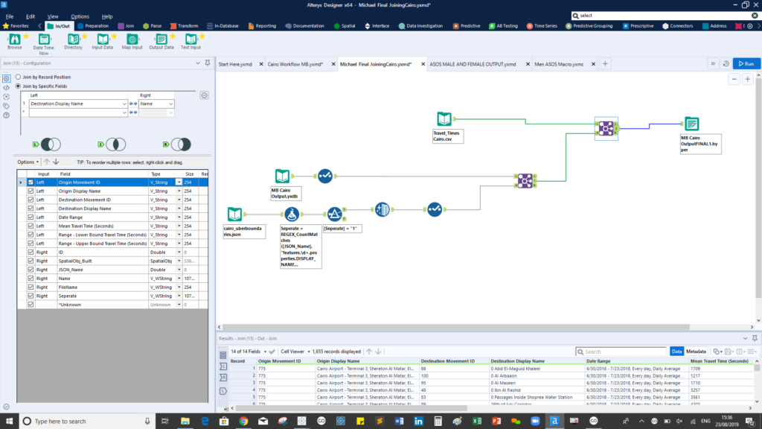Viewport: 762px width, 429px height.
Task: Show Metadata view in results
Action: coord(697,352)
